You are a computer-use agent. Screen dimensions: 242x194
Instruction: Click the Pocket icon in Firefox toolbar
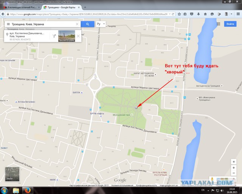tap(192, 14)
